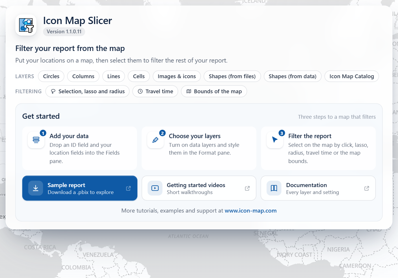Image resolution: width=398 pixels, height=278 pixels.
Task: Visit the www.icon-map.com link
Action: pos(250,211)
